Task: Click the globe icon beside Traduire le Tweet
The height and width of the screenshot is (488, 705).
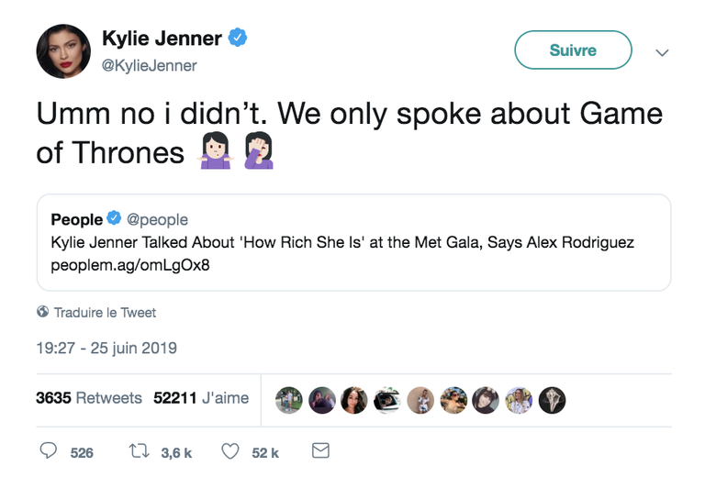Action: [42, 312]
